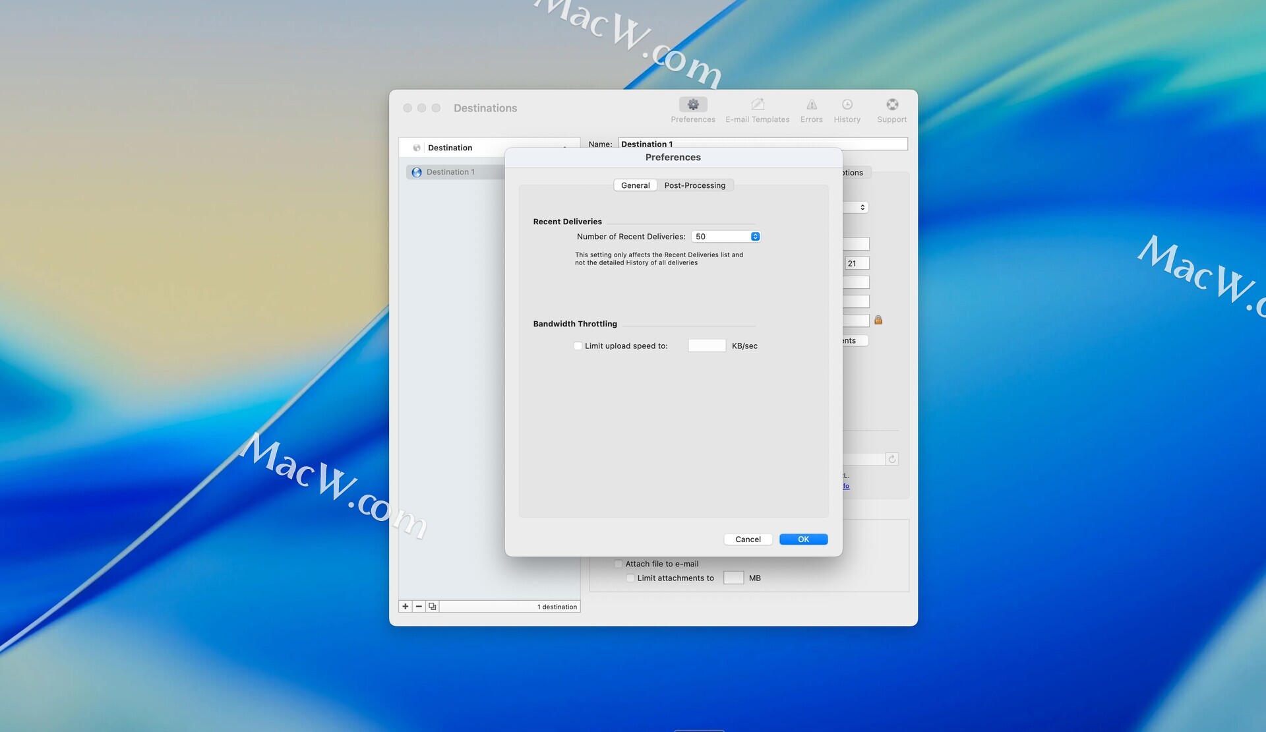1266x732 pixels.
Task: Click the KB/sec upload speed field
Action: click(x=706, y=346)
